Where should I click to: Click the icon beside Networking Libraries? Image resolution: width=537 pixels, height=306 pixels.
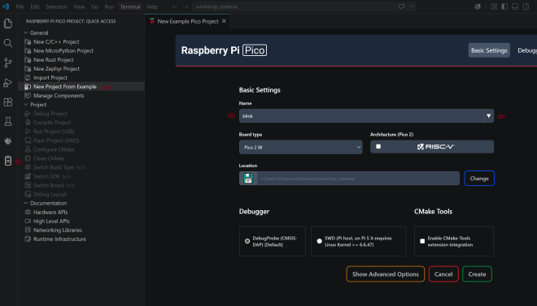pos(28,230)
